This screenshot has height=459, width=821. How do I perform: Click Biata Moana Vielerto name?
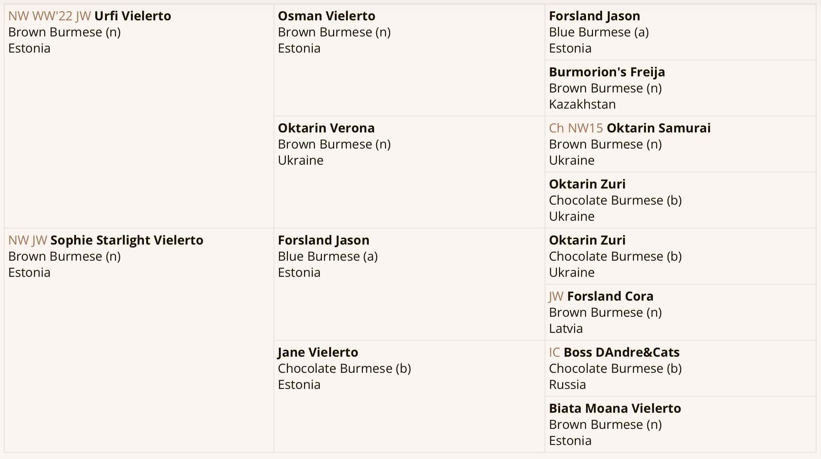click(615, 409)
